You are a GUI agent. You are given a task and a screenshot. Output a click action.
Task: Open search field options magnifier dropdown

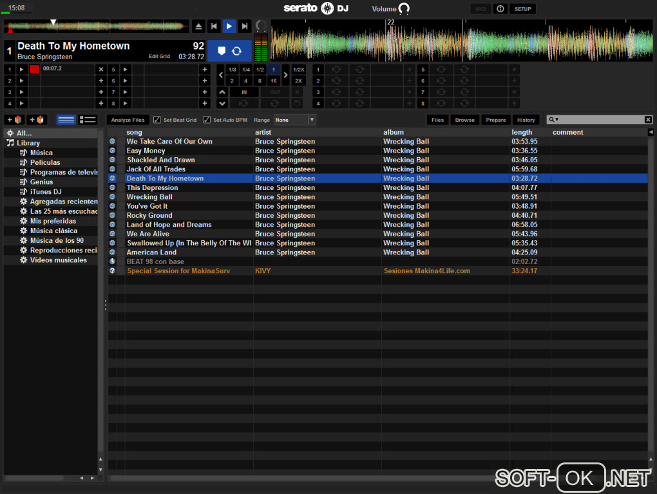[x=553, y=120]
